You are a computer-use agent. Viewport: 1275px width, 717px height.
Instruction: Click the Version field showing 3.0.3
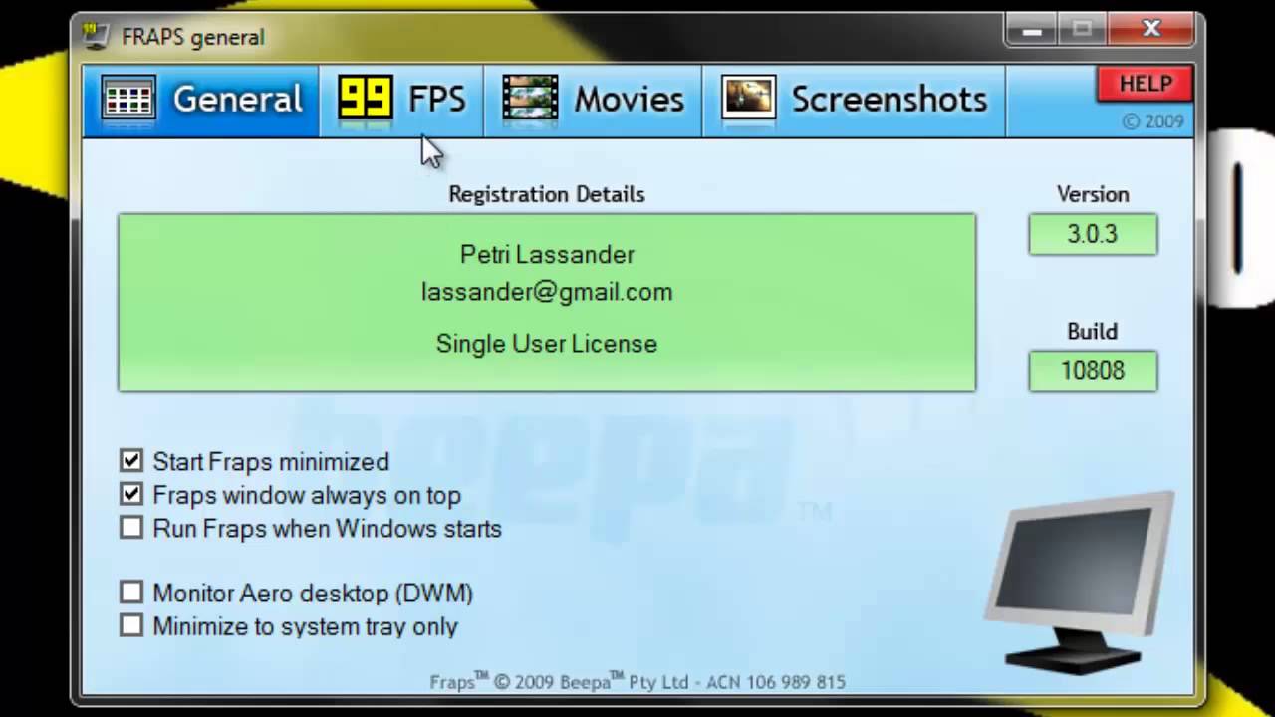(x=1093, y=234)
